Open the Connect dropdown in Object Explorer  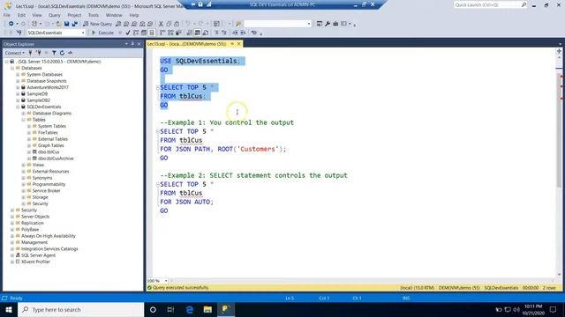(15, 53)
